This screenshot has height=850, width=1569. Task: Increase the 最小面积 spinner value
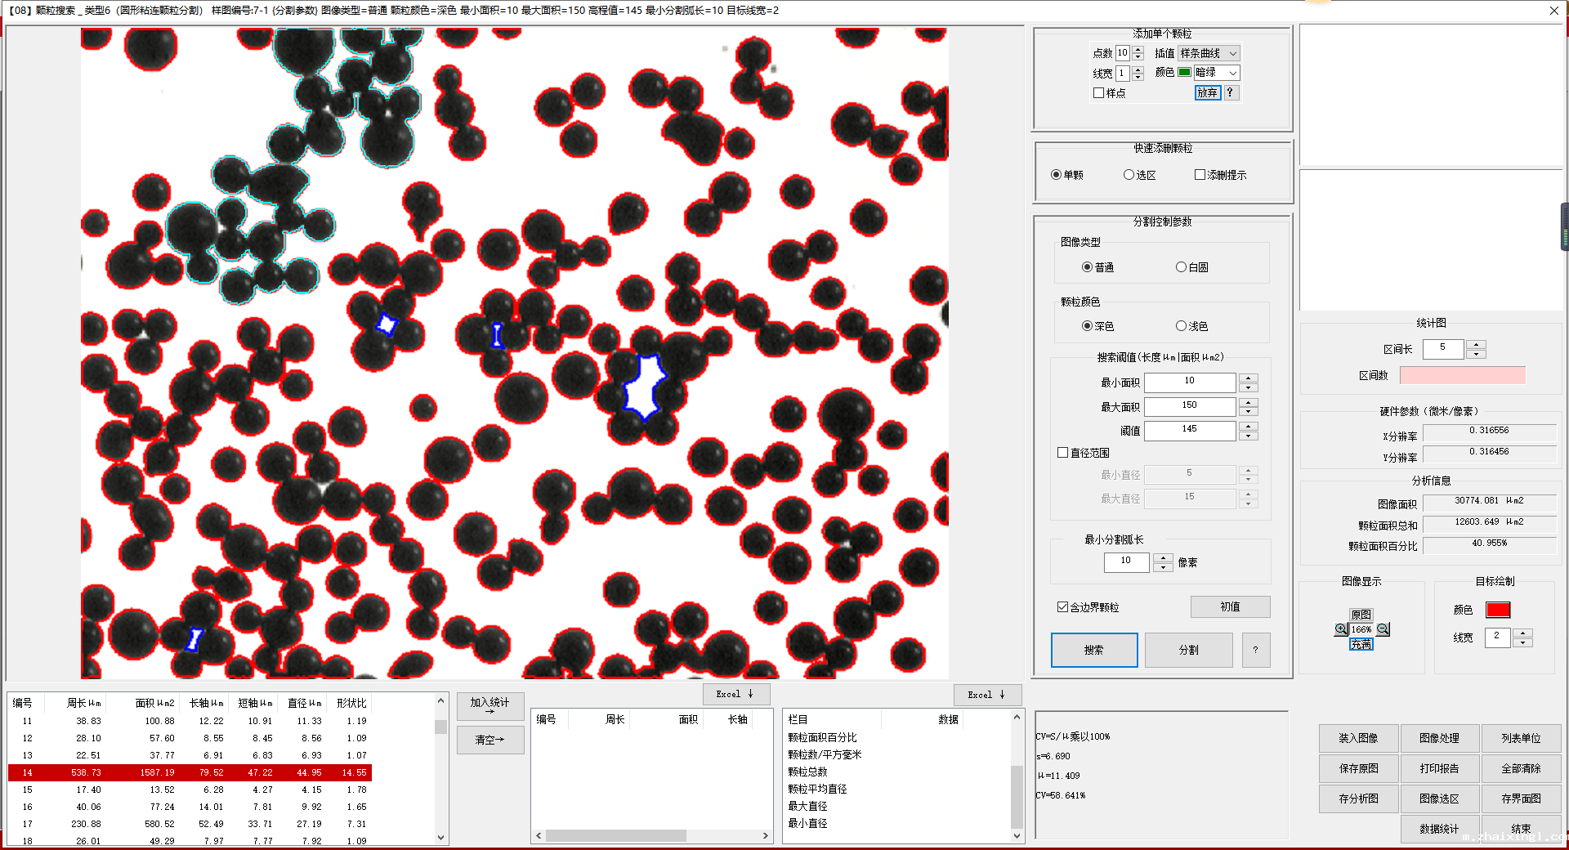point(1248,378)
